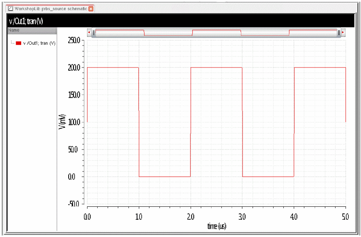Click the 3.0 time axis tick label
This screenshot has height=237, width=361.
pos(242,217)
